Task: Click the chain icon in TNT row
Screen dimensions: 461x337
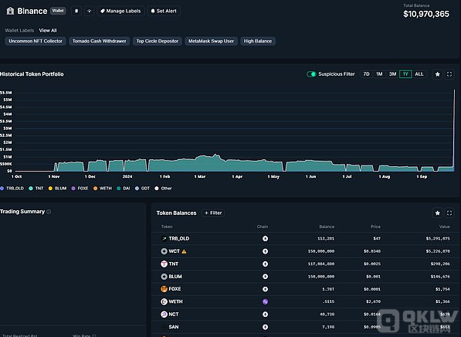Action: tap(265, 264)
